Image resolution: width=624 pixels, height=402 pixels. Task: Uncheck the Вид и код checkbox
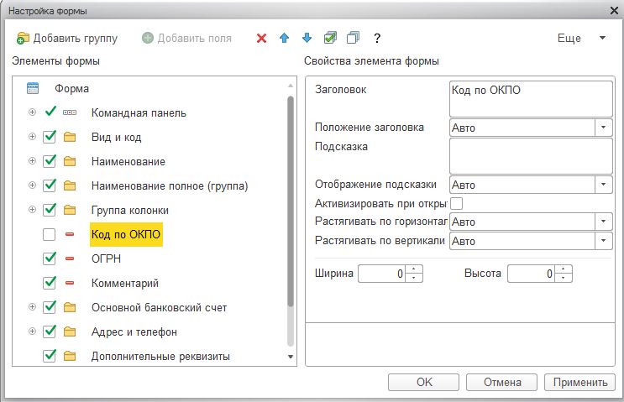click(x=50, y=137)
